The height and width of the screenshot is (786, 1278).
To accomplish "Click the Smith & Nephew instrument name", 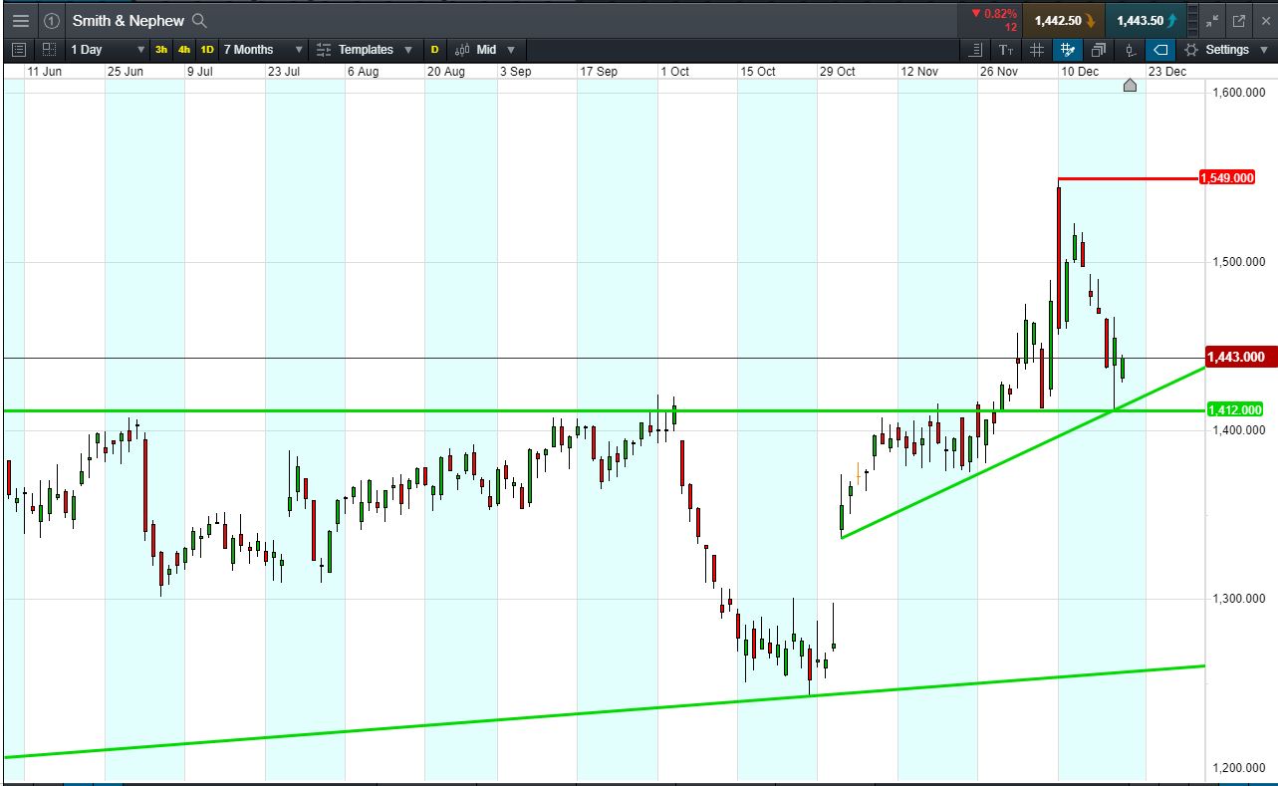I will [x=128, y=20].
